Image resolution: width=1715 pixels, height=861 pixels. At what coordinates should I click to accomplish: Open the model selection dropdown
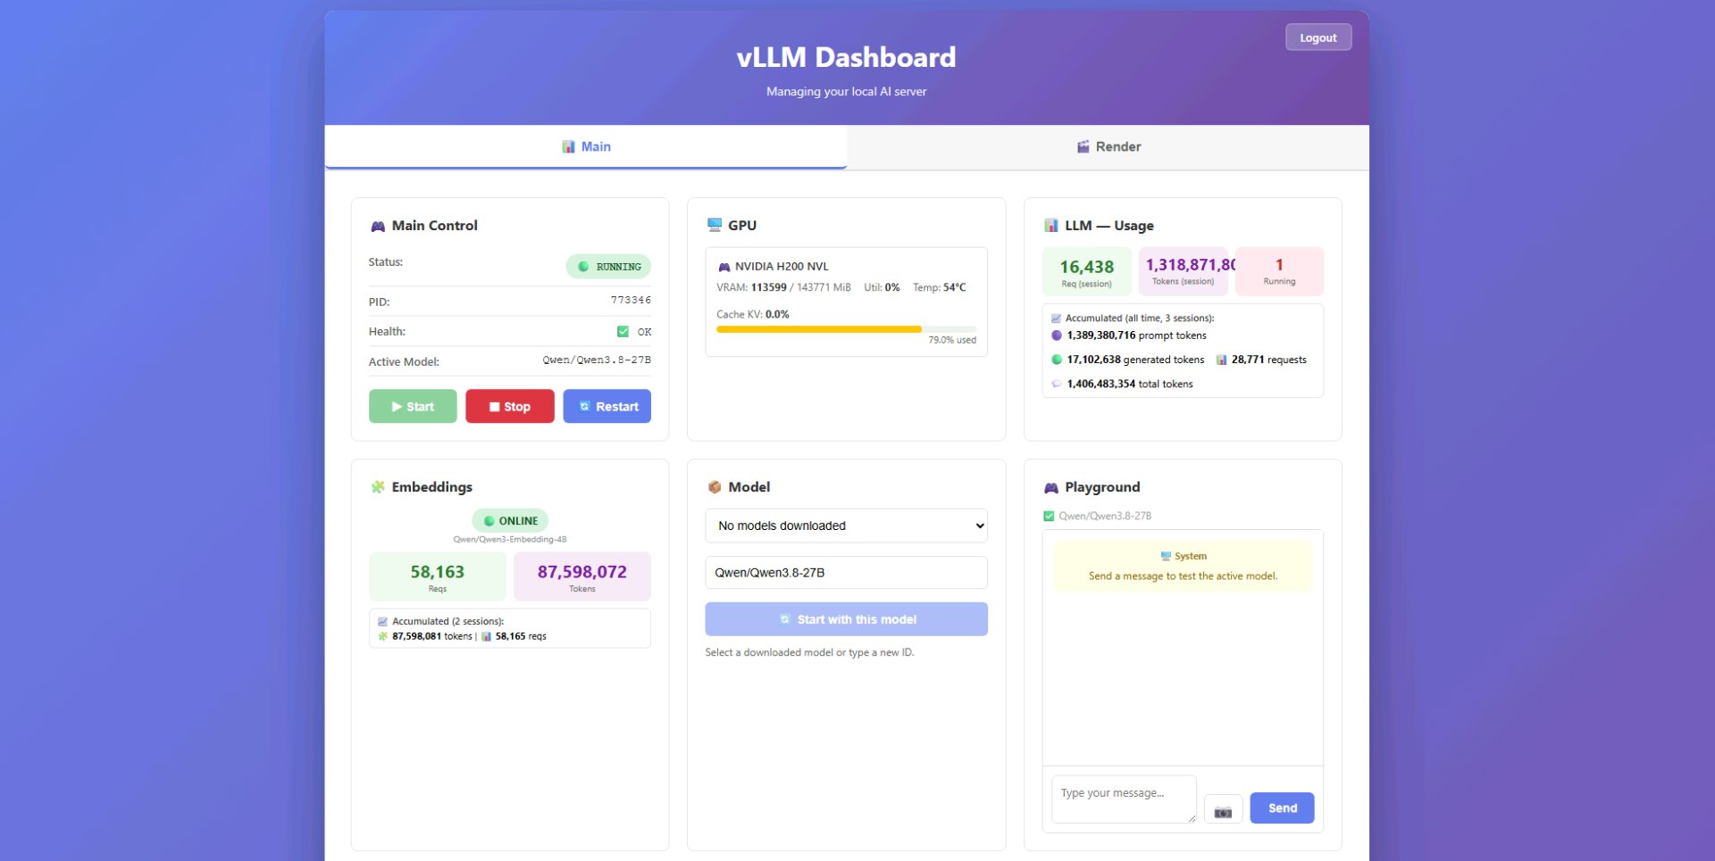tap(846, 526)
